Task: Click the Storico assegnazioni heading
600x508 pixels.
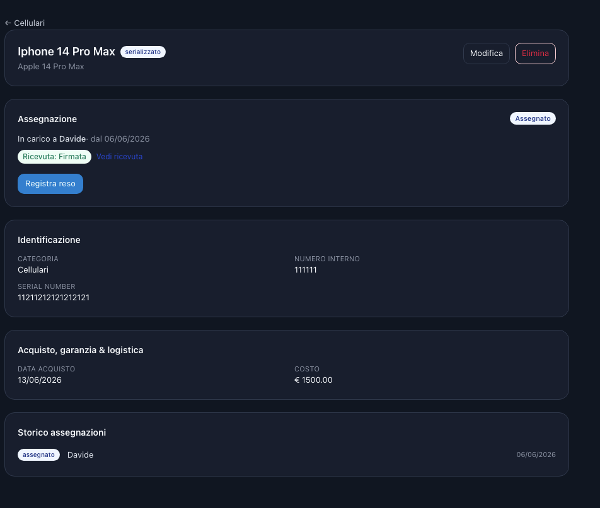Action: pyautogui.click(x=62, y=432)
